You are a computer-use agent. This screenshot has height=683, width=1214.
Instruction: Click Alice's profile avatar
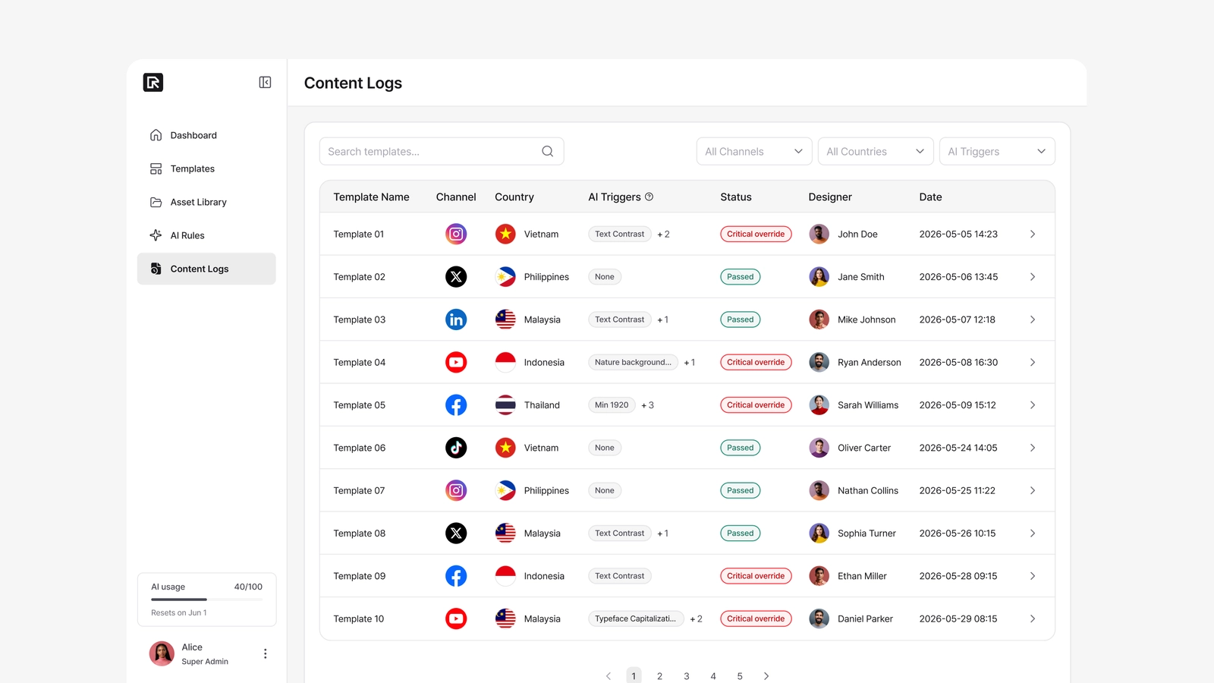(x=162, y=653)
